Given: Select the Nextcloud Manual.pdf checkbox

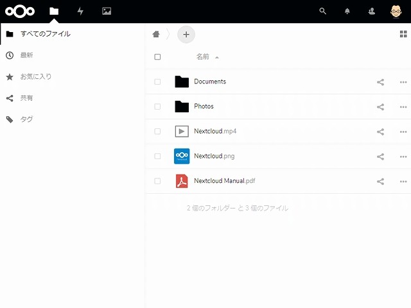Looking at the screenshot, I should click(x=157, y=182).
